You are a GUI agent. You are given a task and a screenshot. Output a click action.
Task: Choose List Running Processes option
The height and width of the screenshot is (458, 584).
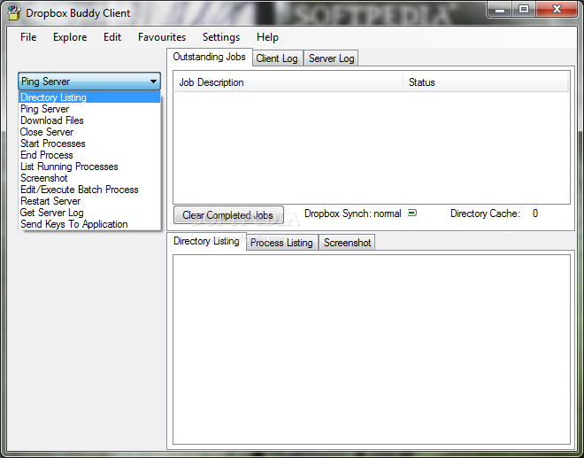point(89,167)
